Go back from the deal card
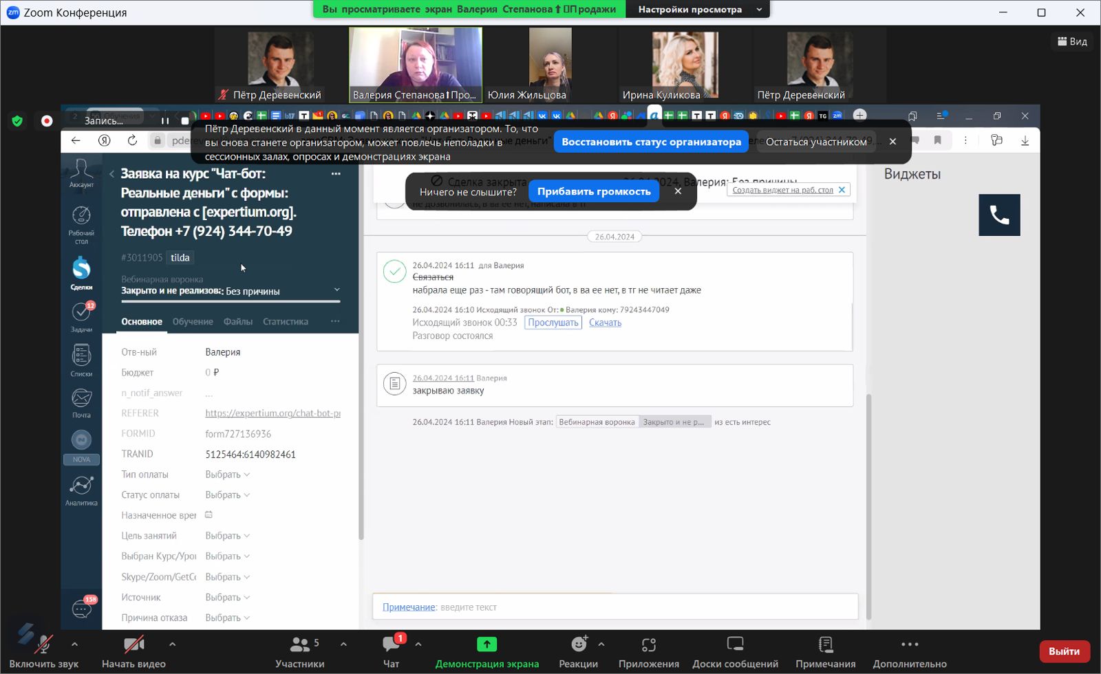The image size is (1101, 674). coord(111,174)
